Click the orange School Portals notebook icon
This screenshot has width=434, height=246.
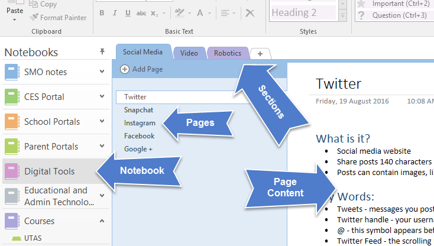click(12, 122)
